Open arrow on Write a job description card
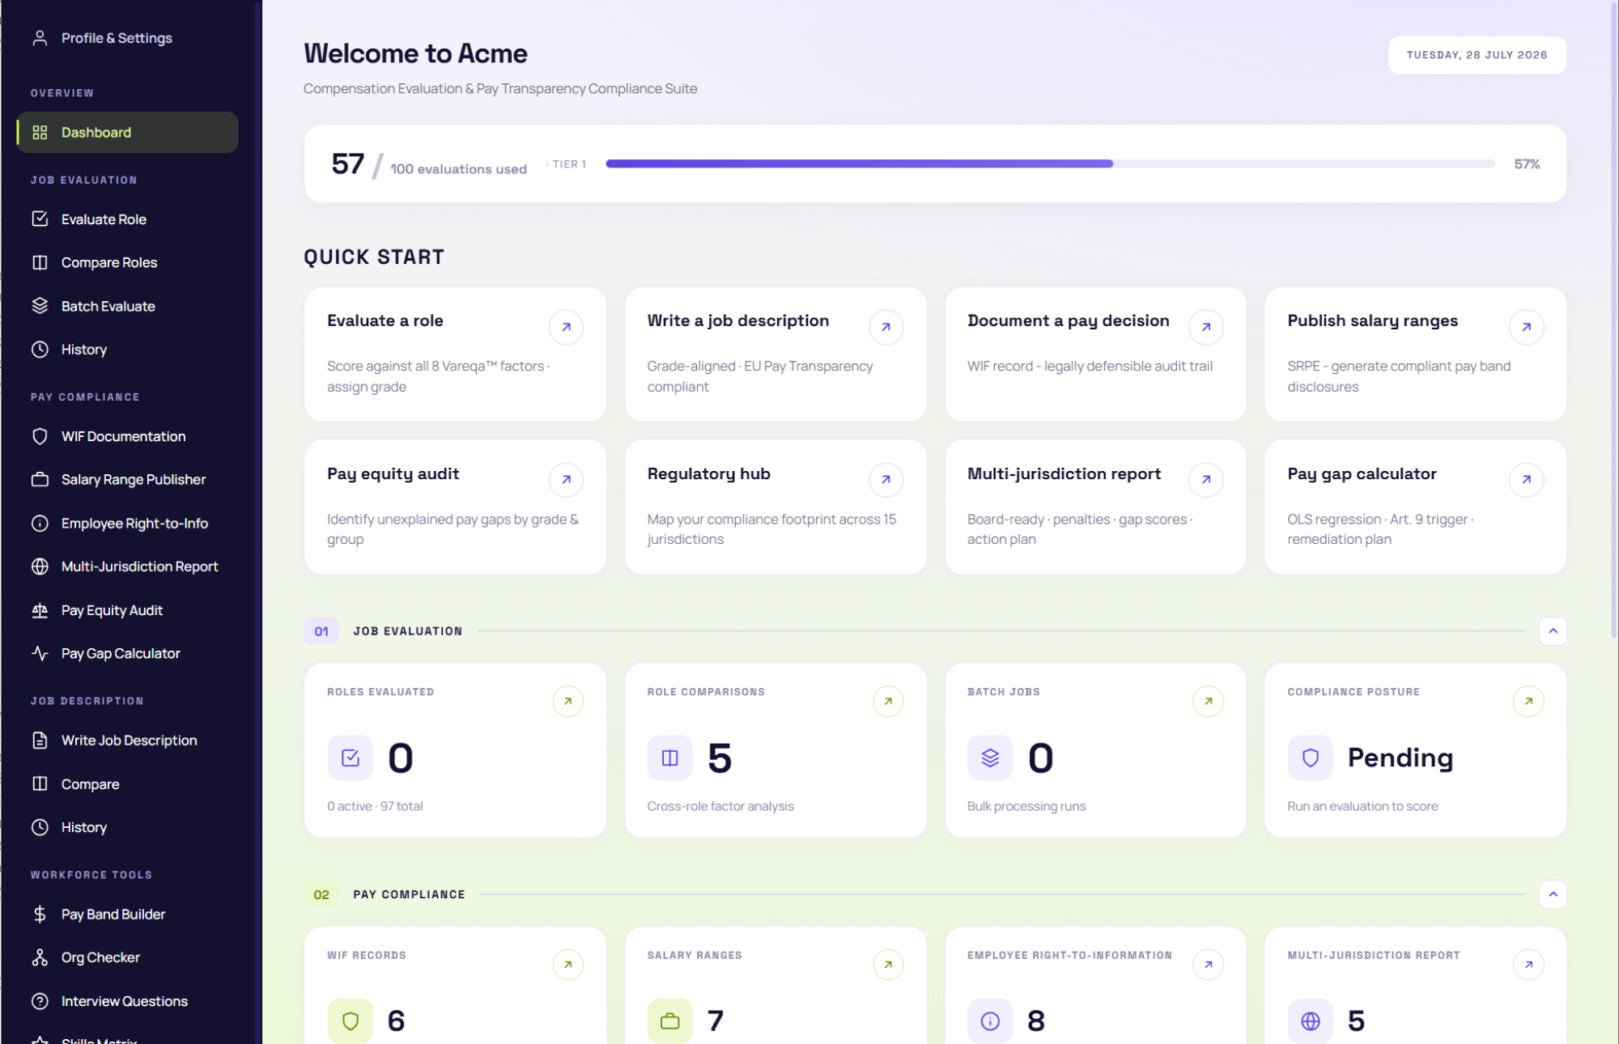Viewport: 1619px width, 1044px height. tap(886, 327)
